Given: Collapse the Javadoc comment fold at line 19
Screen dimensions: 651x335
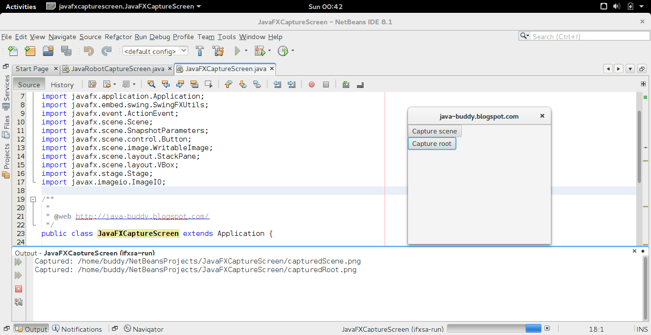Looking at the screenshot, I should pyautogui.click(x=33, y=199).
